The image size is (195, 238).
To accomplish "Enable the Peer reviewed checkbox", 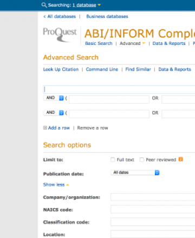I will coord(142,160).
